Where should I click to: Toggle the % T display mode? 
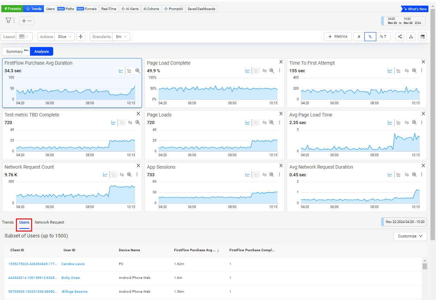click(x=383, y=37)
